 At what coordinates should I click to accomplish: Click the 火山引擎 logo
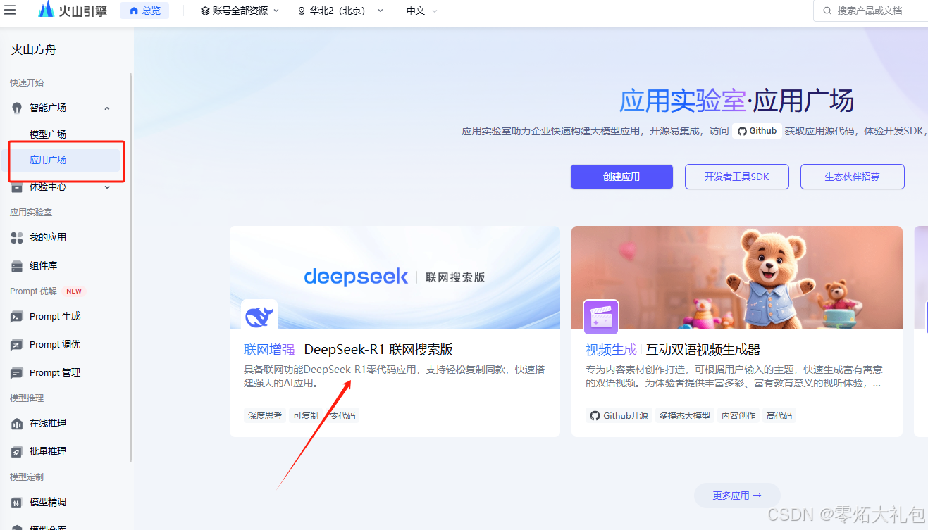pos(72,10)
